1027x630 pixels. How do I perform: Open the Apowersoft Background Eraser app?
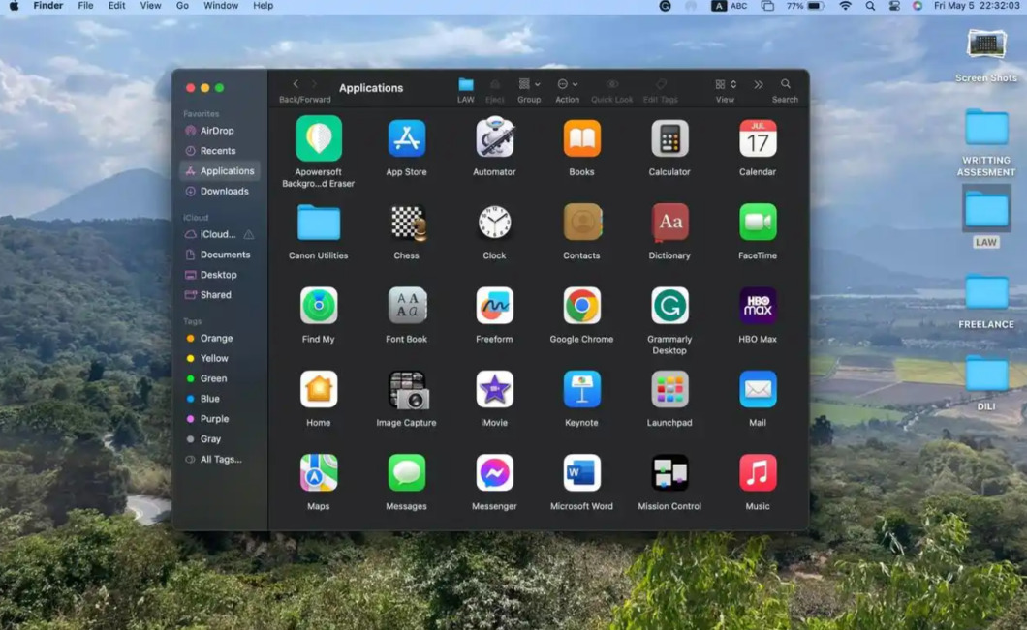click(319, 138)
